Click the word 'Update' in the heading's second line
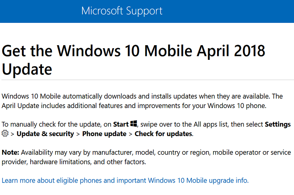 click(x=27, y=70)
